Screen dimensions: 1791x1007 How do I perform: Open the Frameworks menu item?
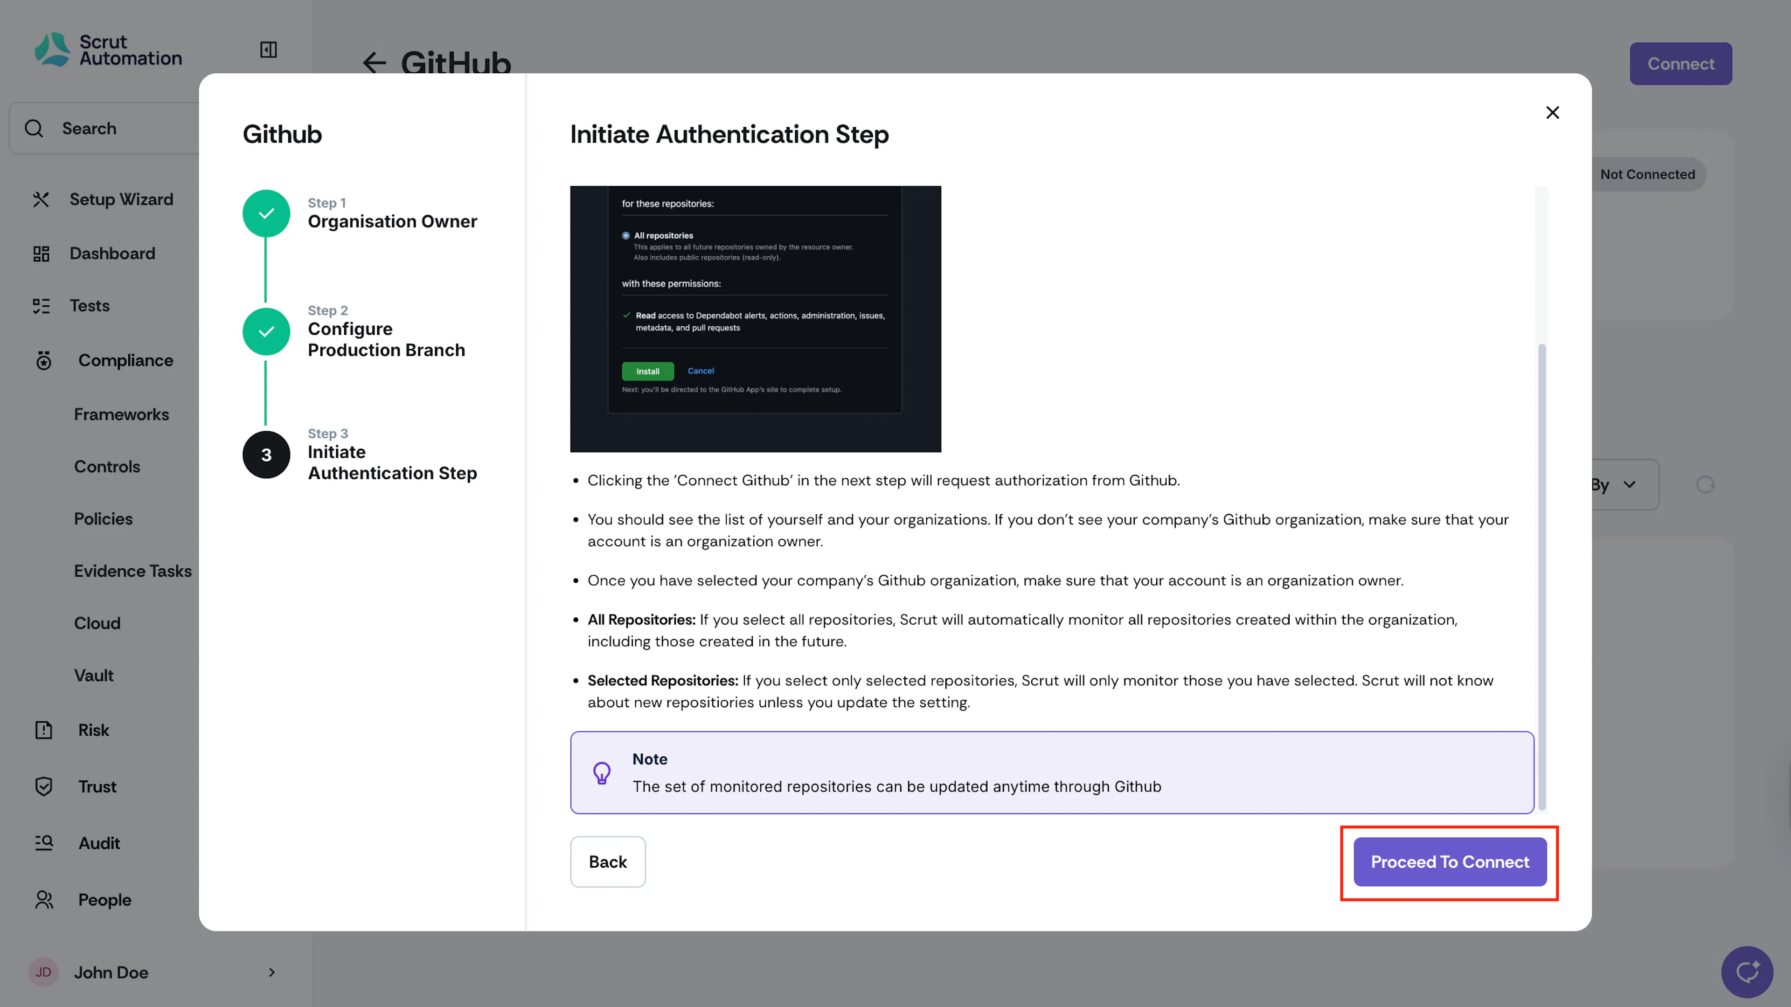(x=122, y=414)
